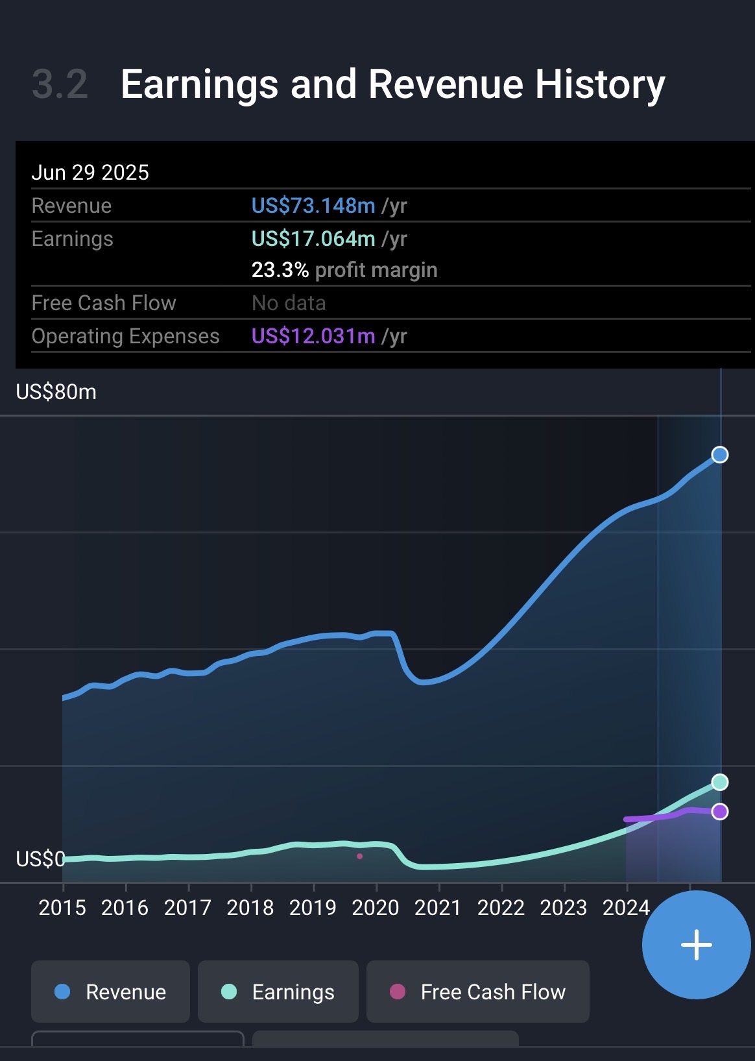Click the pink dot in Free Cash Flow legend
The image size is (755, 1061).
(398, 992)
